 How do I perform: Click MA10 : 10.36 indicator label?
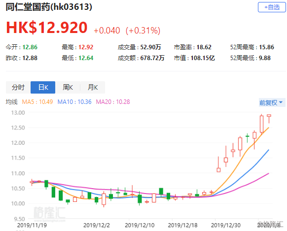click(x=74, y=102)
